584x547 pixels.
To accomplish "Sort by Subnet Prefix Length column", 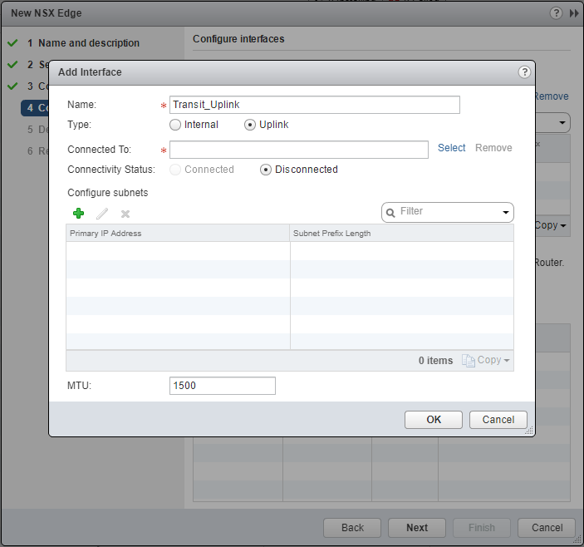I will [x=401, y=234].
